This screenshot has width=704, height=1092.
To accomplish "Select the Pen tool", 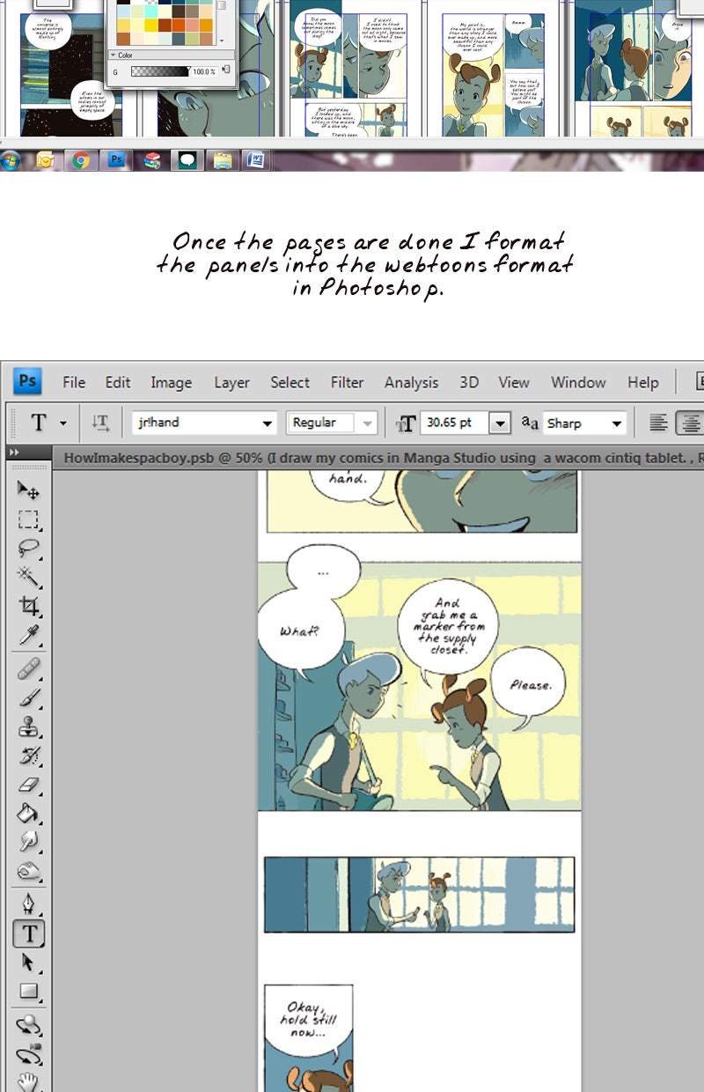I will [29, 904].
